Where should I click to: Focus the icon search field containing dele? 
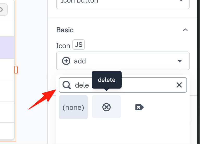pyautogui.click(x=123, y=85)
